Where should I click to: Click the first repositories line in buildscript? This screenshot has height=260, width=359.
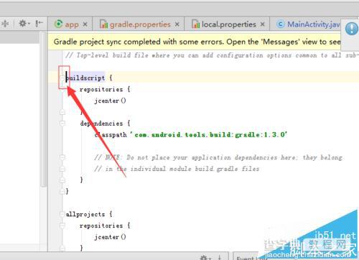[105, 89]
